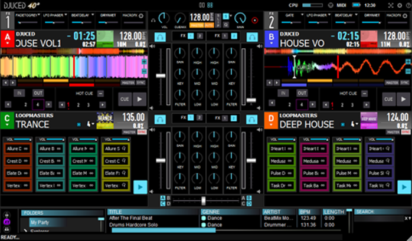Enable SYNC on deck A
The width and height of the screenshot is (412, 241).
142,84
